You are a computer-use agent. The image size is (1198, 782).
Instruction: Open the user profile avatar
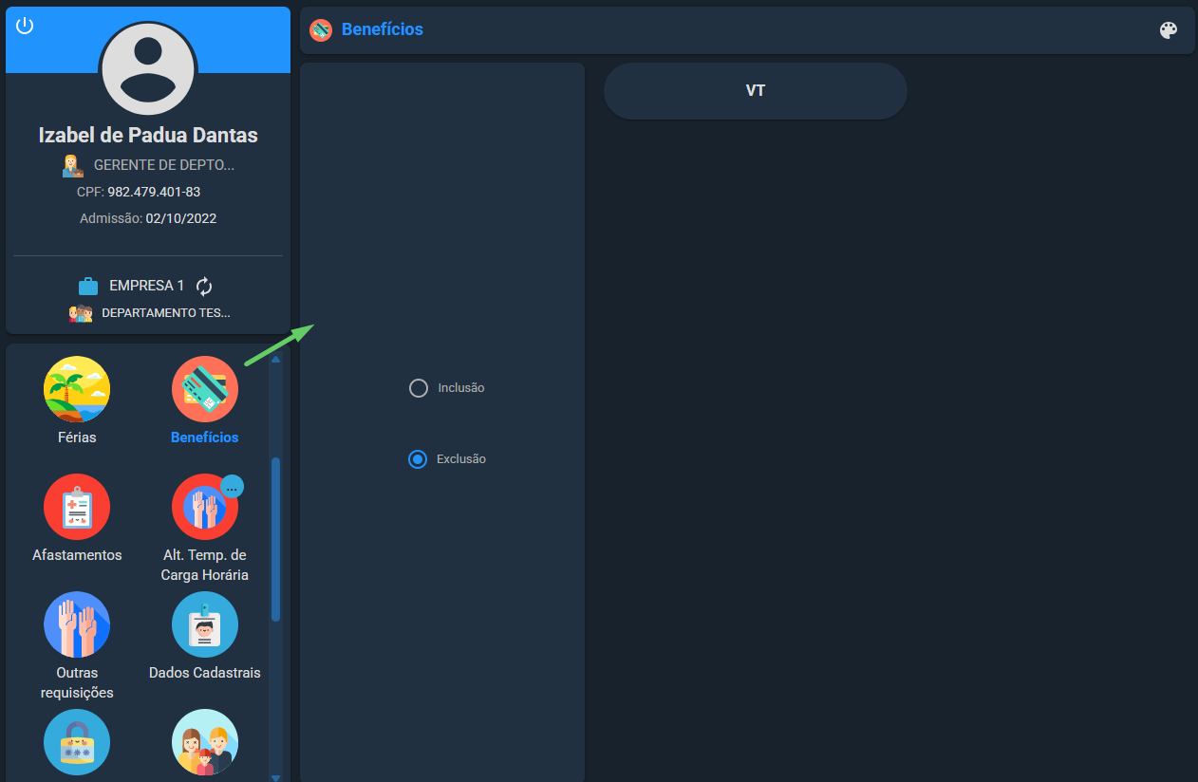tap(148, 69)
